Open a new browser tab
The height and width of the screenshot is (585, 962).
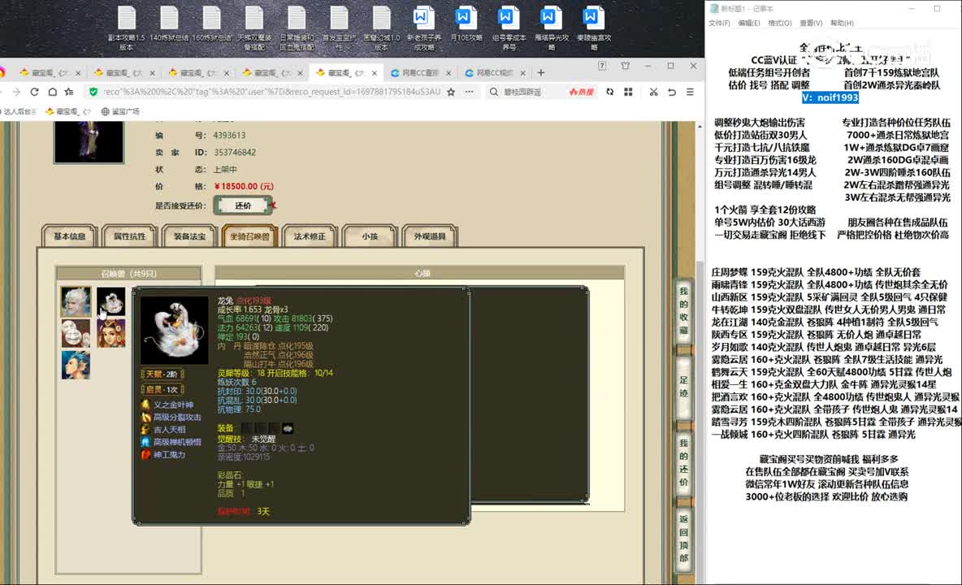coord(540,72)
